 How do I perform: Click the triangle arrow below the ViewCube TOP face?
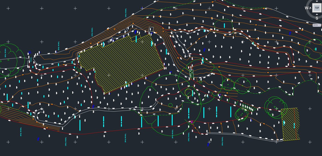[317, 14]
